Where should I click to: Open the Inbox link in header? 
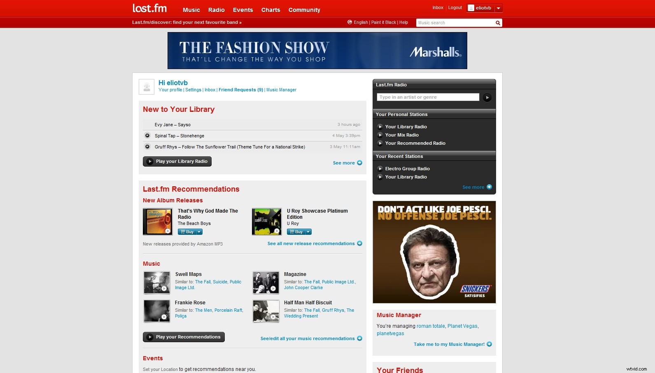coord(438,8)
